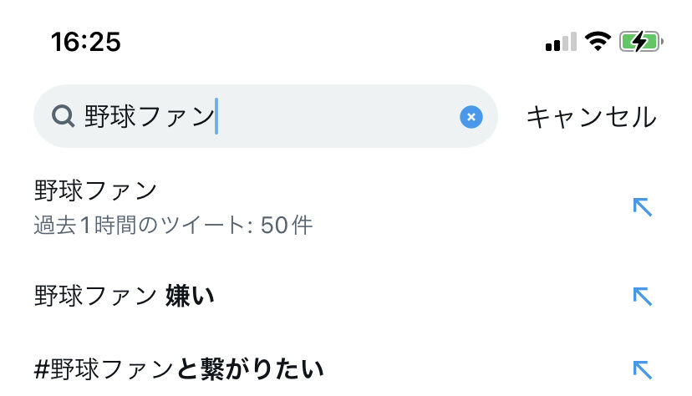Tap the magnifying glass search icon
Screen dimensions: 692x396
(x=64, y=116)
